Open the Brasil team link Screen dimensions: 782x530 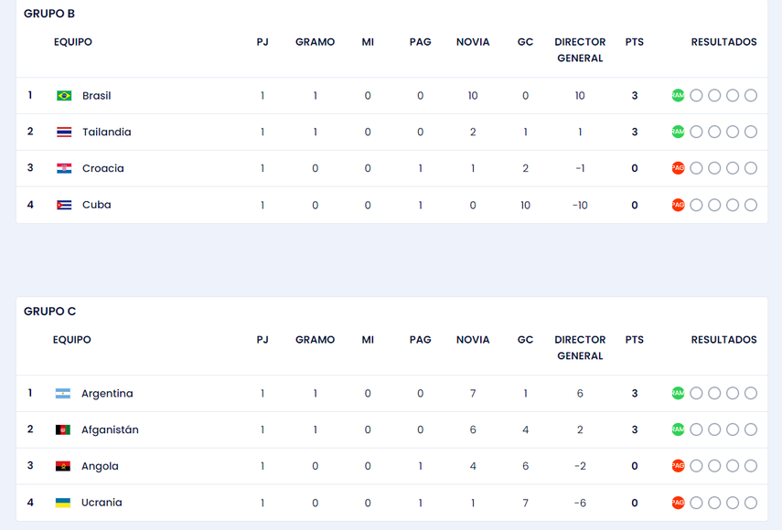coord(96,96)
